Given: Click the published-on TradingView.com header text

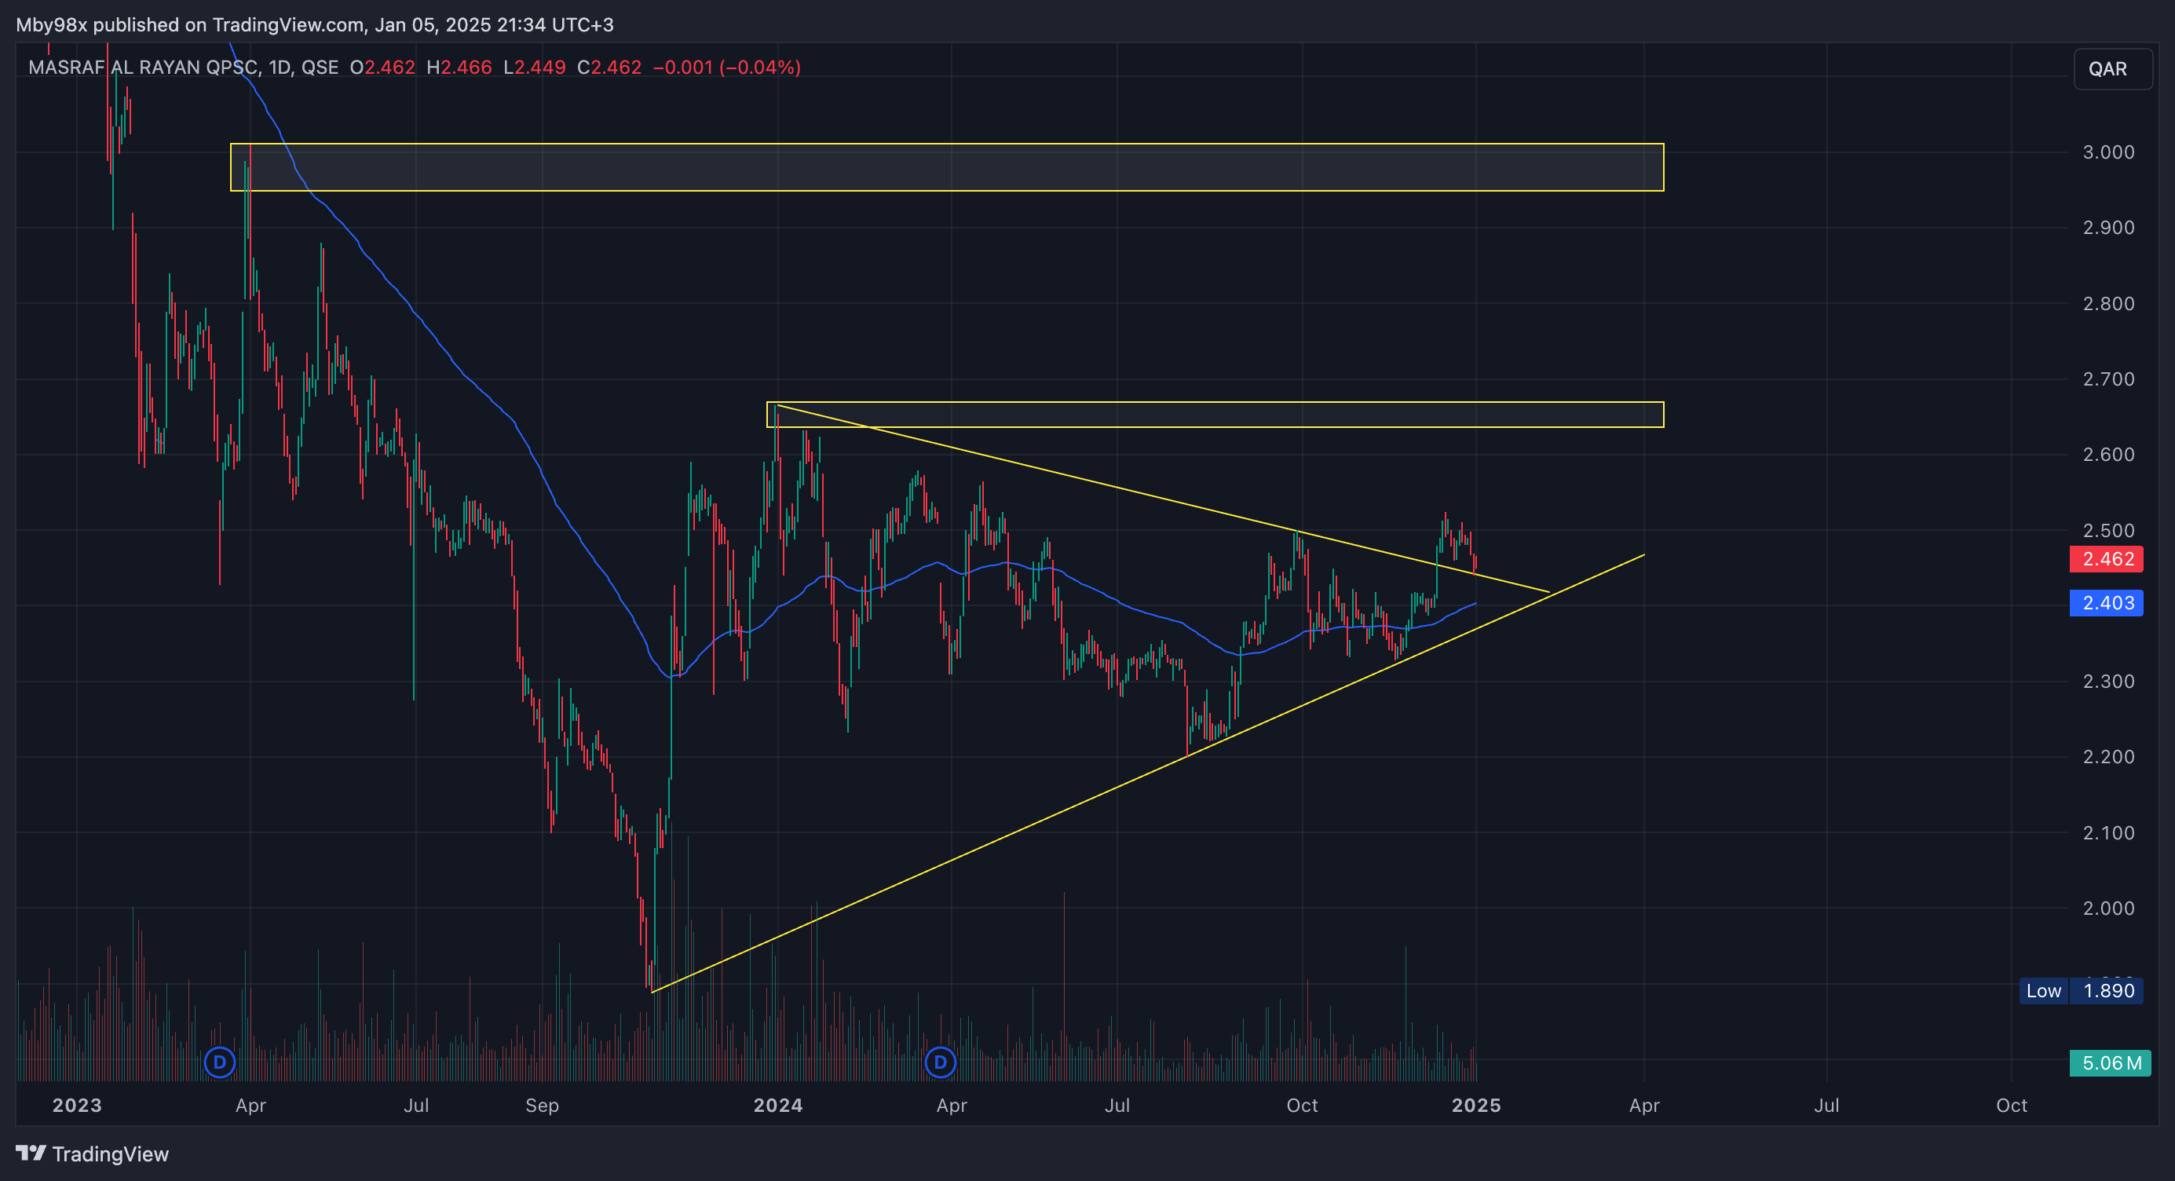Looking at the screenshot, I should tap(315, 24).
